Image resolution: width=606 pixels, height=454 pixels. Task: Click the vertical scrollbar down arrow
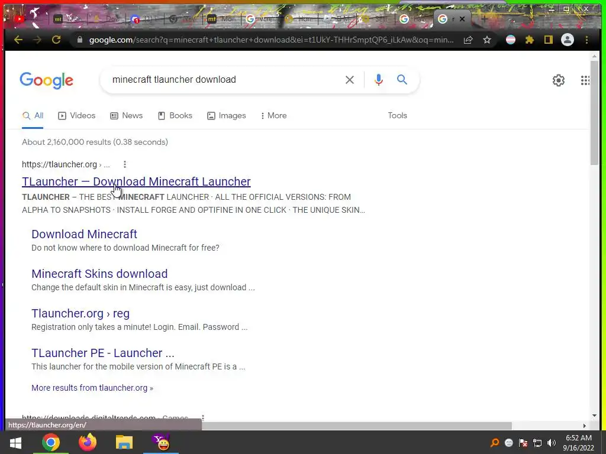pos(594,416)
